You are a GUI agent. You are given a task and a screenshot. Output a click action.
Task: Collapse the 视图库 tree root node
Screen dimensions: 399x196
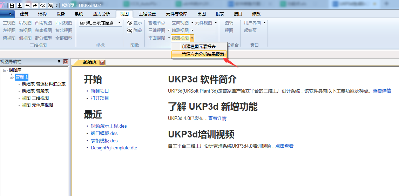pos(5,70)
